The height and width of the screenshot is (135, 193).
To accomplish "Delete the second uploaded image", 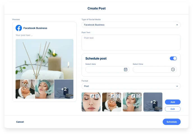I will click(x=118, y=96).
